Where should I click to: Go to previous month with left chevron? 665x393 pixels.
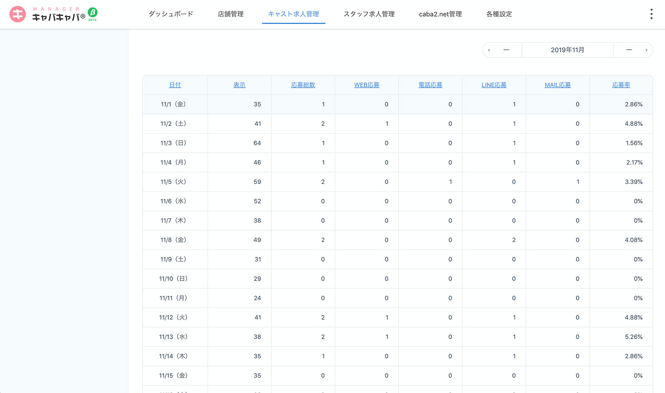tap(489, 50)
